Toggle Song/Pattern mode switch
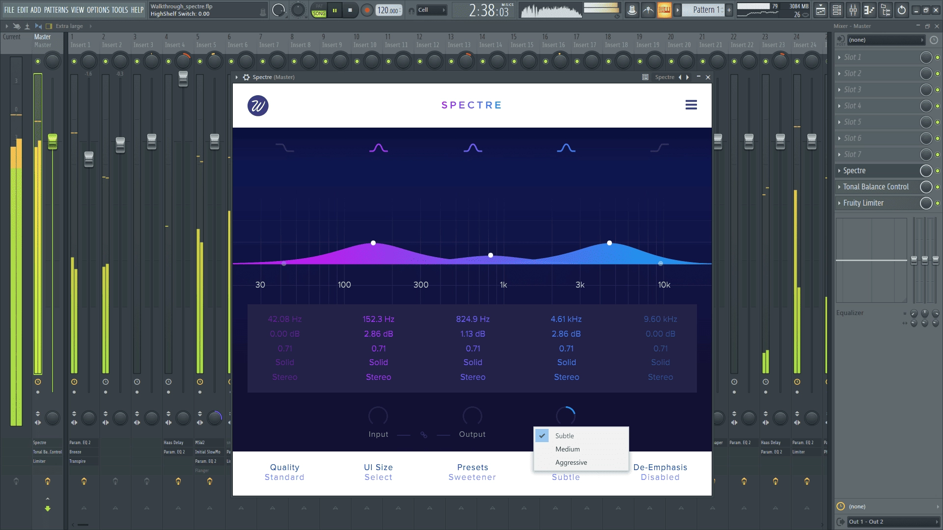Screen dimensions: 943x530 pyautogui.click(x=319, y=10)
